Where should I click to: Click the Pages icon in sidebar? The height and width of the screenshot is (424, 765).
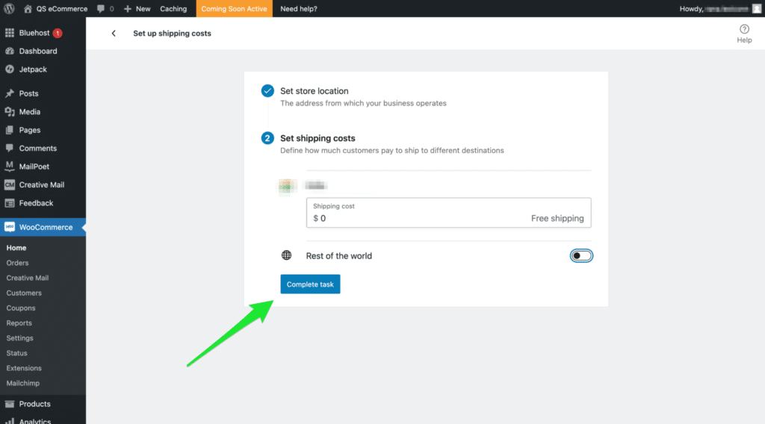[x=9, y=130]
